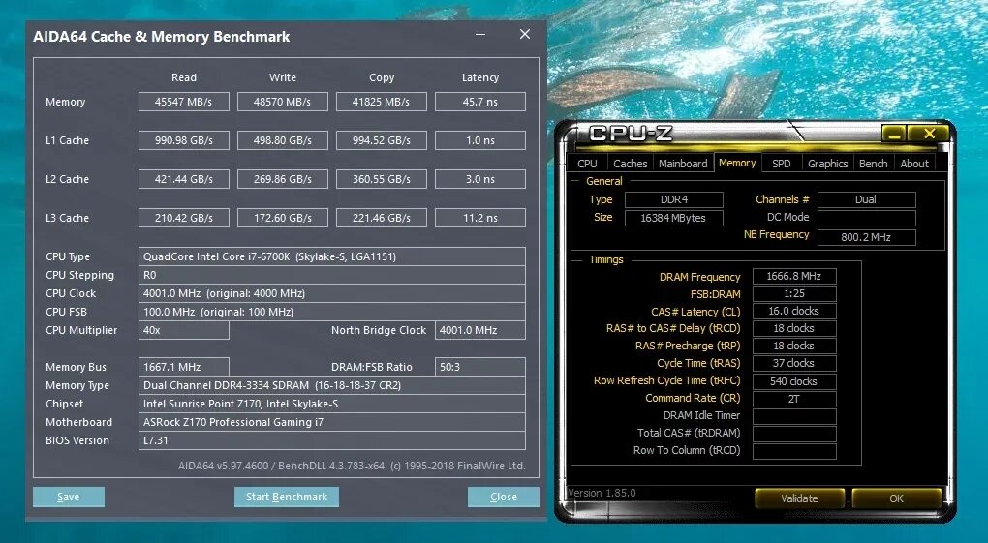Image resolution: width=988 pixels, height=543 pixels.
Task: Click the CPU Type field showing i7-6700K
Action: pos(332,256)
